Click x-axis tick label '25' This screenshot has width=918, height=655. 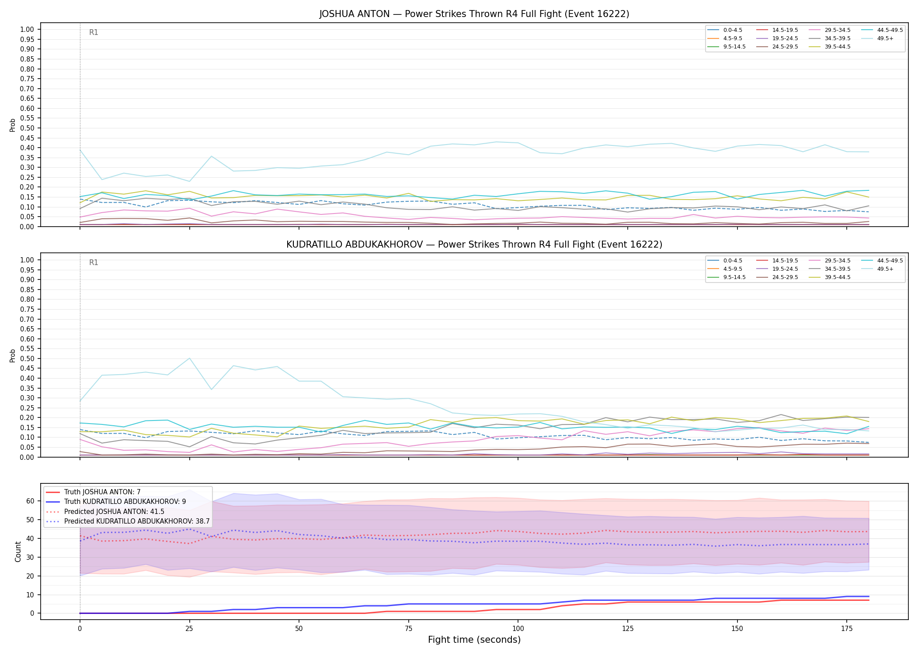[189, 629]
